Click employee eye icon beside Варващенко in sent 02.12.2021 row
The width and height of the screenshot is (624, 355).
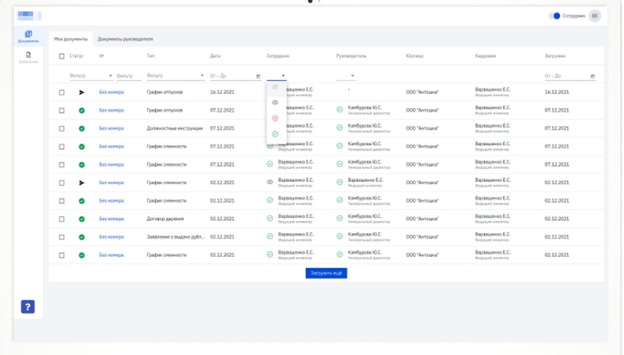click(x=270, y=182)
